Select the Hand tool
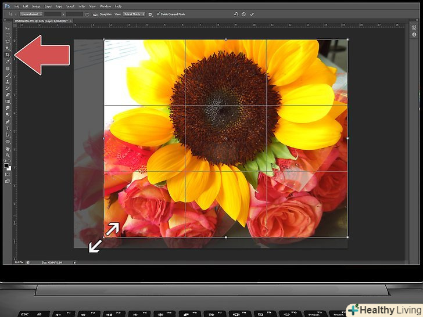The width and height of the screenshot is (423, 317). coord(8,149)
